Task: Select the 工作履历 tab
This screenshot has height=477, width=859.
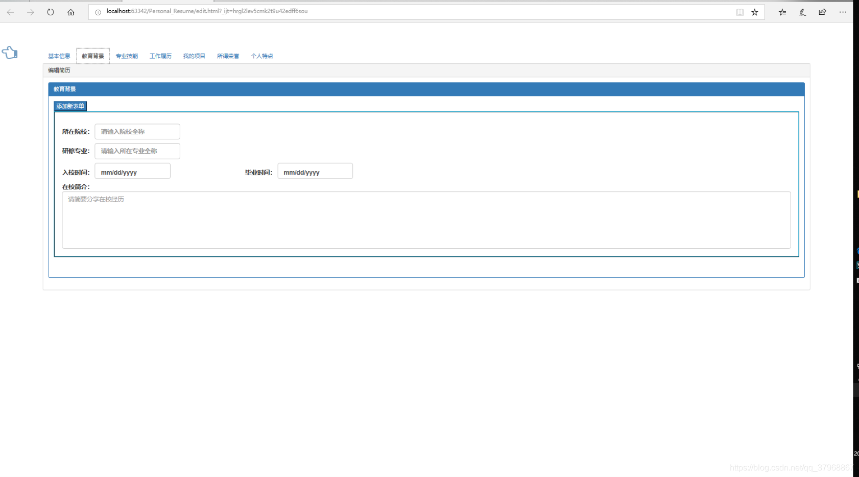Action: pyautogui.click(x=160, y=56)
